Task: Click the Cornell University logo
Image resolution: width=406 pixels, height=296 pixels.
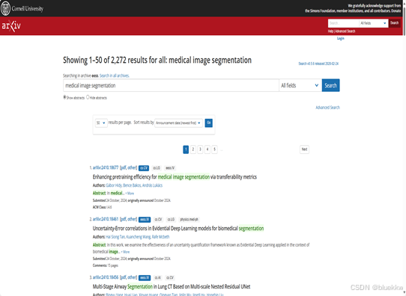Action: (22, 8)
